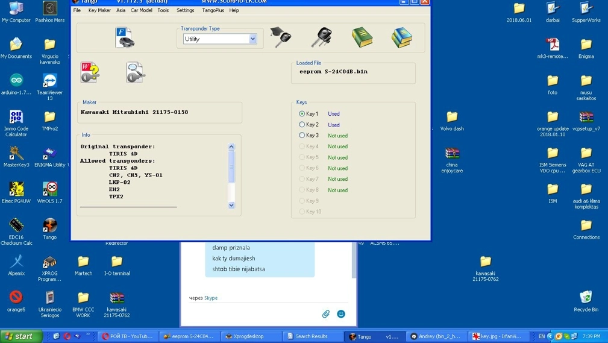Screen dimensions: 608x343
Task: Open the stacked books icon
Action: pyautogui.click(x=402, y=37)
